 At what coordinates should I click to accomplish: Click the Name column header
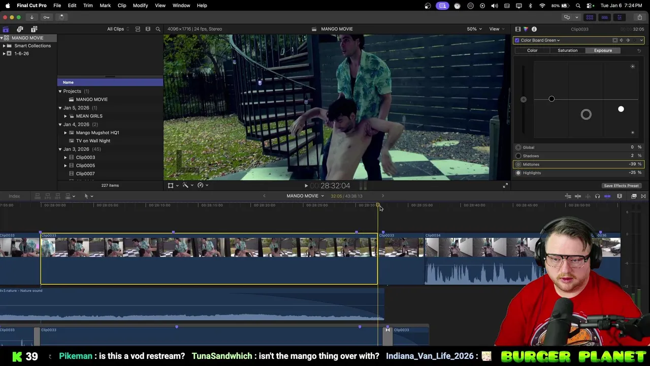(x=110, y=82)
